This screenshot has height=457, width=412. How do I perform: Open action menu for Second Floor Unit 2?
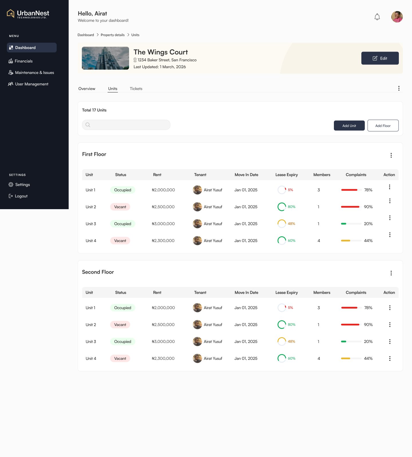tap(390, 325)
